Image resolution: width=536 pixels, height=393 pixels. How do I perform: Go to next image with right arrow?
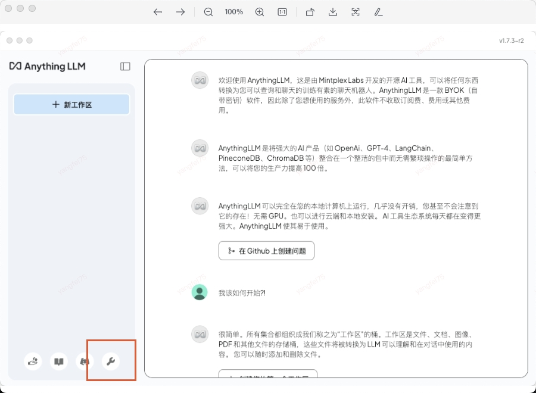180,12
